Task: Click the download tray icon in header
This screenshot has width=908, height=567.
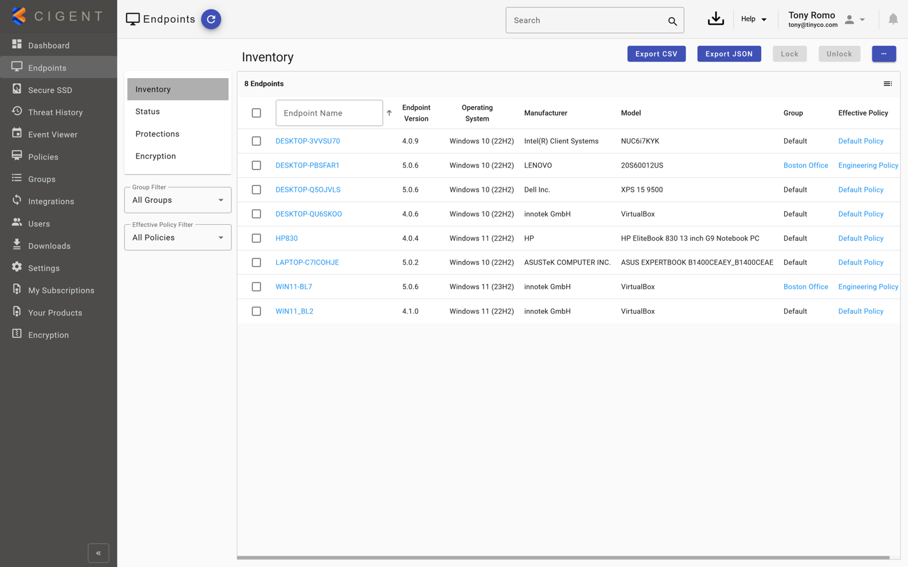Action: [x=715, y=18]
